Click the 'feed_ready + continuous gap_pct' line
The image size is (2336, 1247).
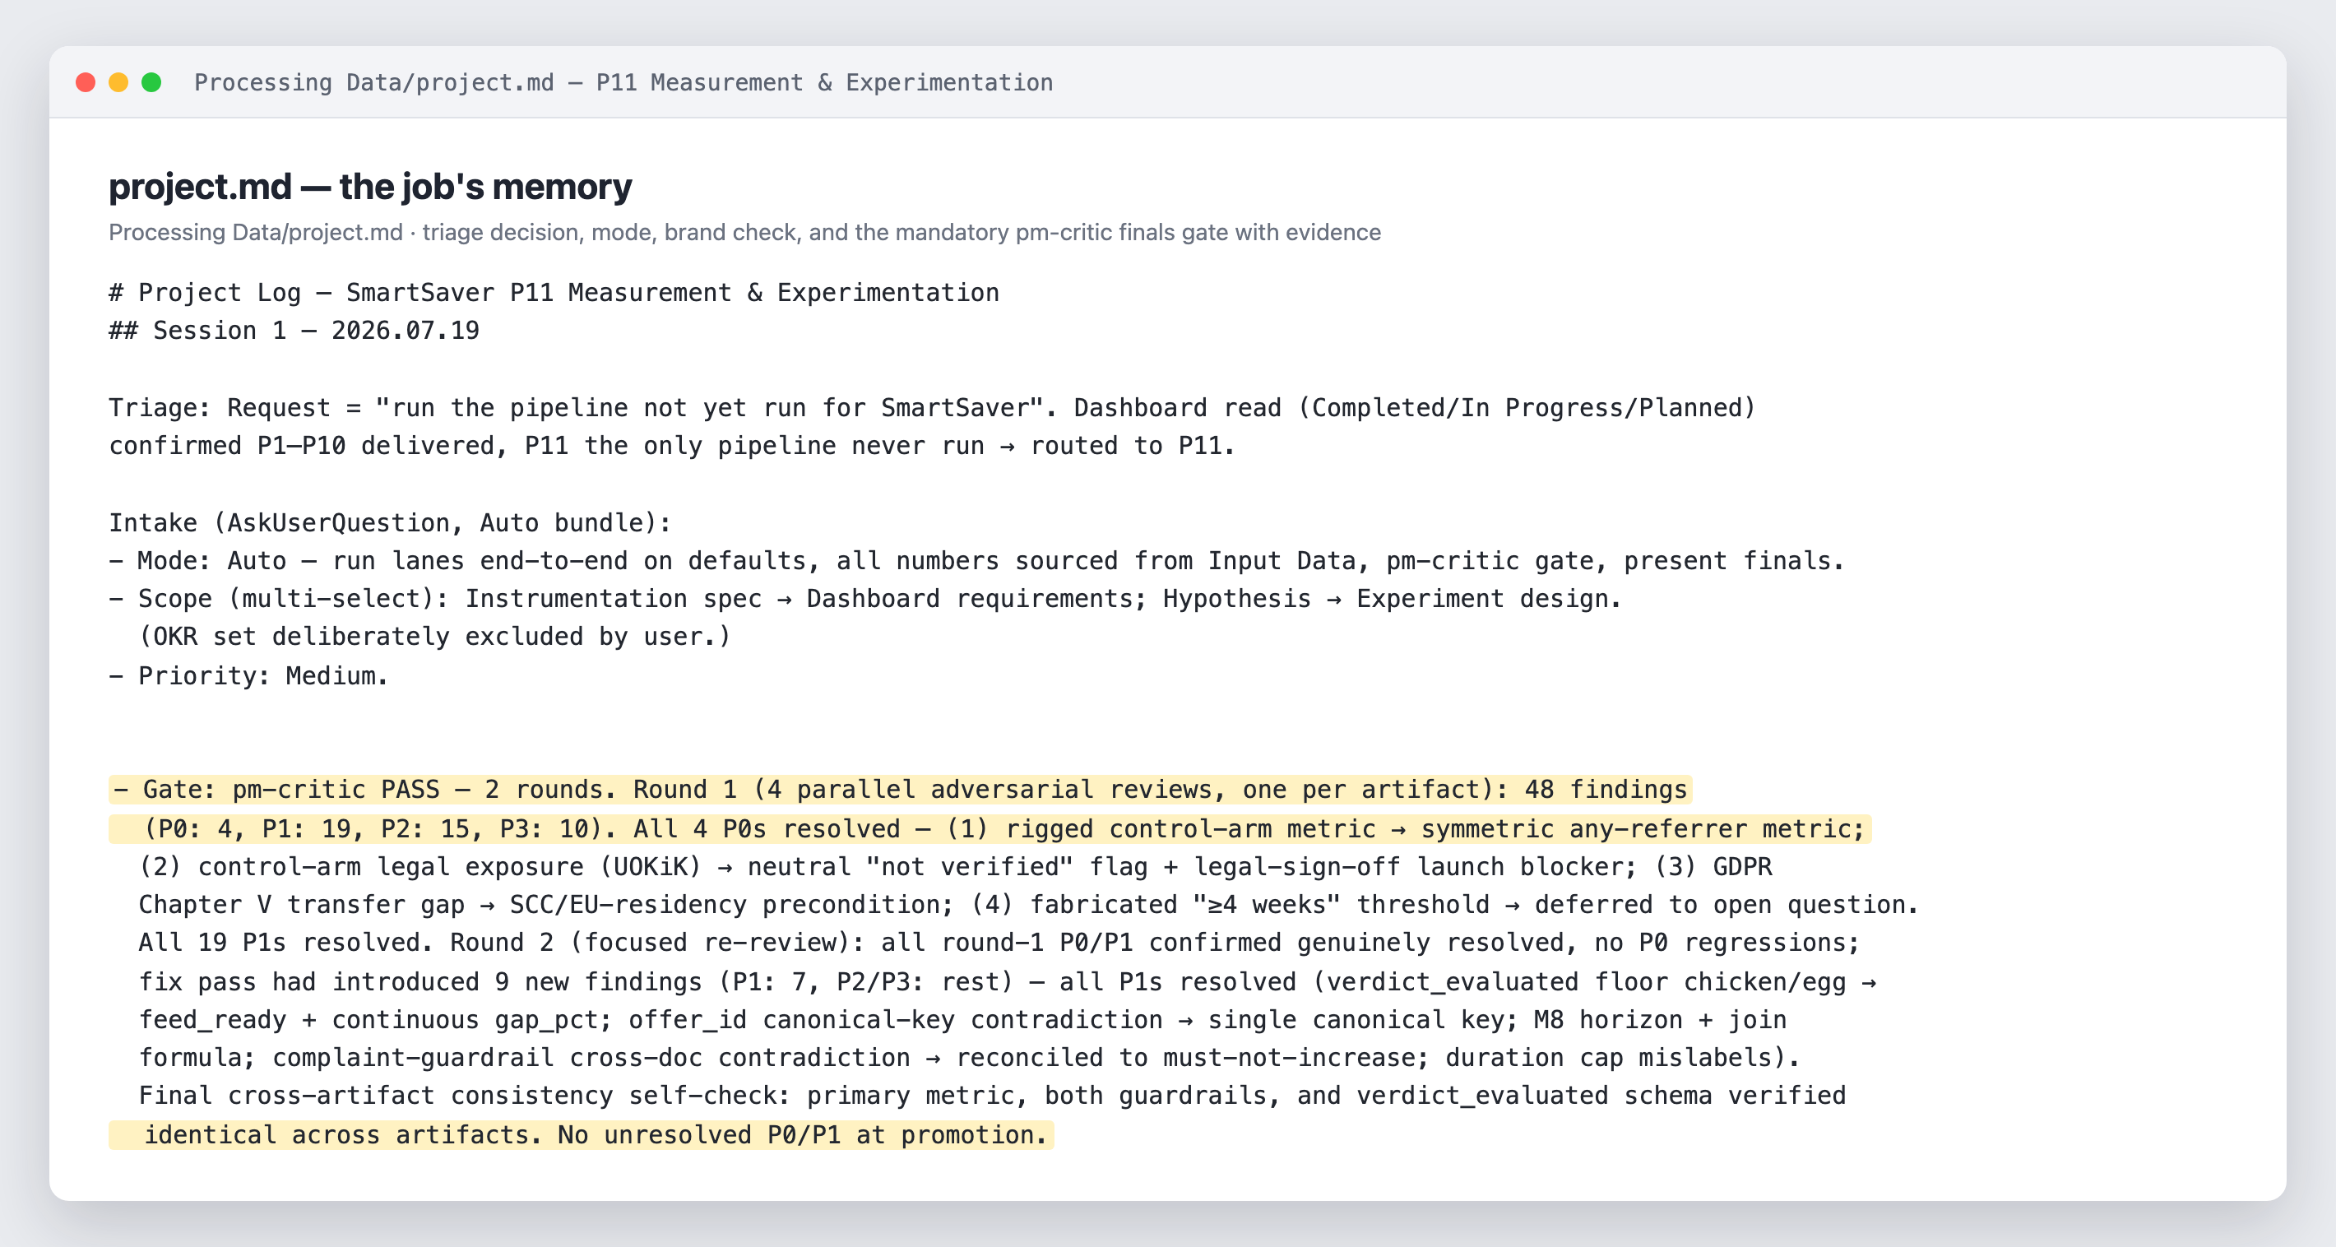[962, 1020]
